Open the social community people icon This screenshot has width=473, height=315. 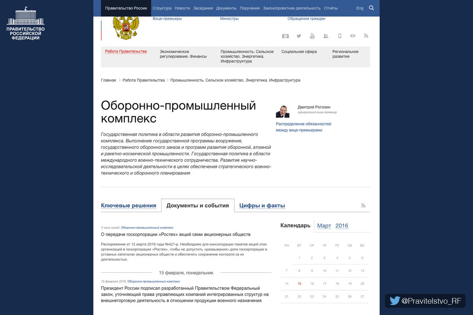click(326, 36)
